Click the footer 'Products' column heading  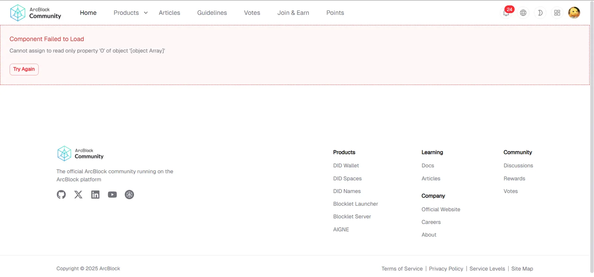[x=344, y=152]
